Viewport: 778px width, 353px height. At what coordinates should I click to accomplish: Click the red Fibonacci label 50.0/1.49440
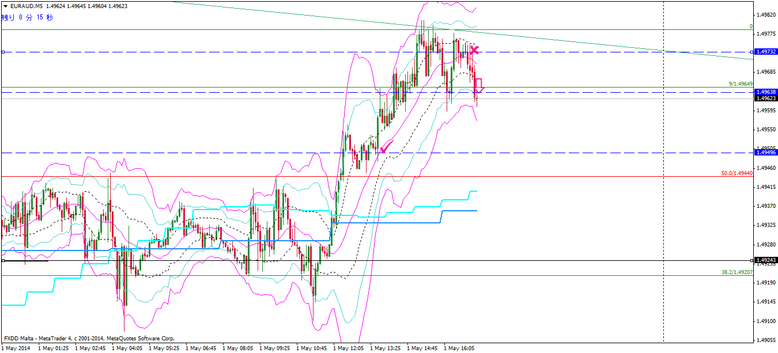[737, 173]
